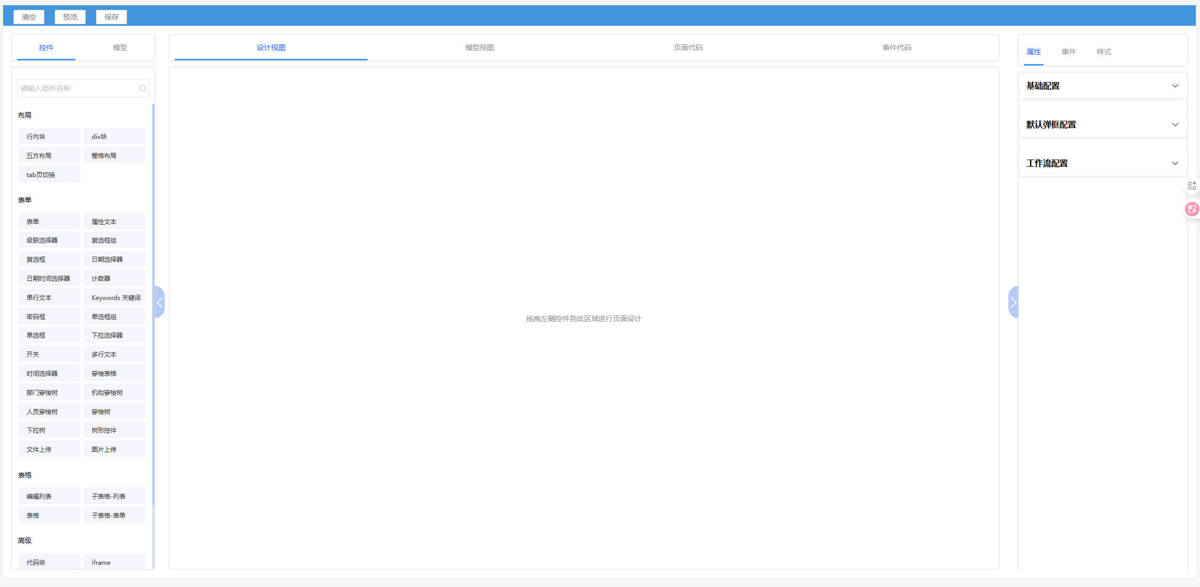The width and height of the screenshot is (1200, 587).
Task: Open the 页面代码 tab
Action: click(688, 47)
